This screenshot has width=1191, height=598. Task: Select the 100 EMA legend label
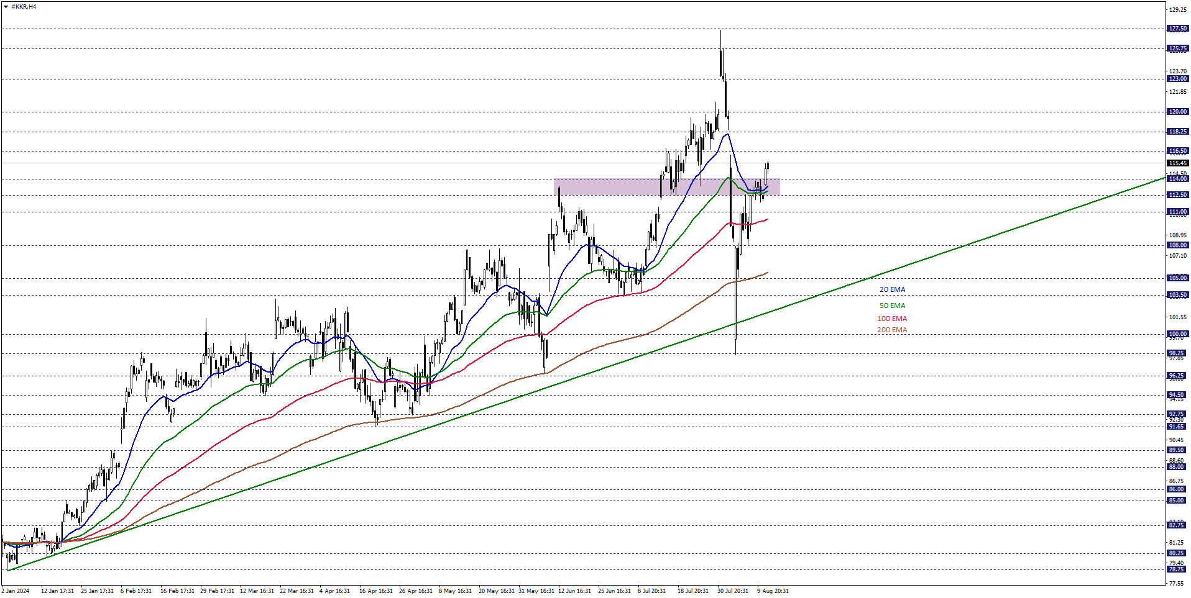892,319
